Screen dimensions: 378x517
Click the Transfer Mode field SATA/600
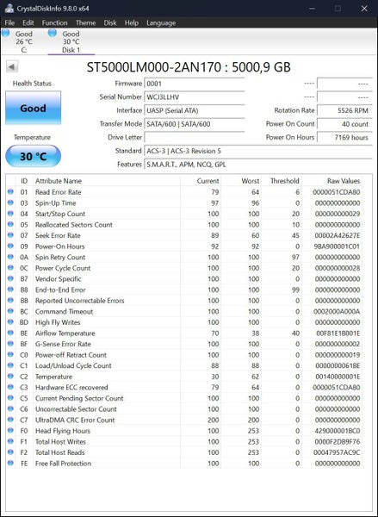tap(194, 124)
